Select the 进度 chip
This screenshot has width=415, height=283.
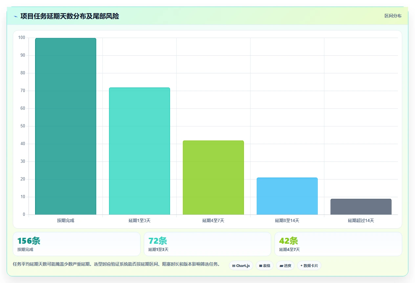click(285, 266)
